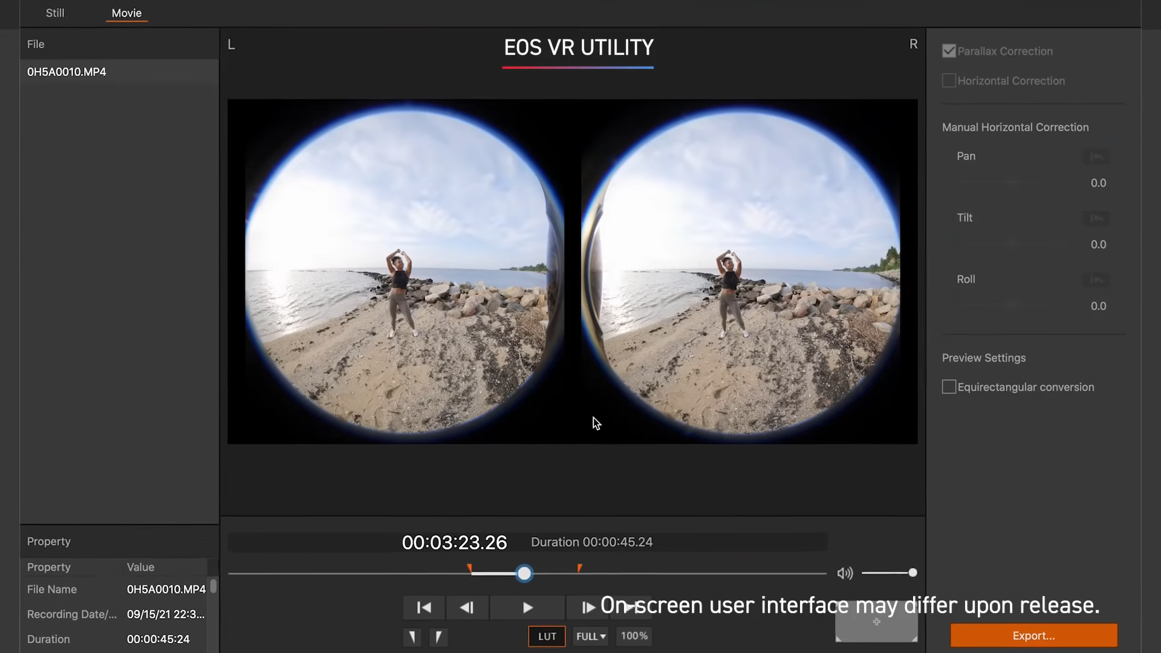
Task: Jump to the first frame button
Action: 424,608
